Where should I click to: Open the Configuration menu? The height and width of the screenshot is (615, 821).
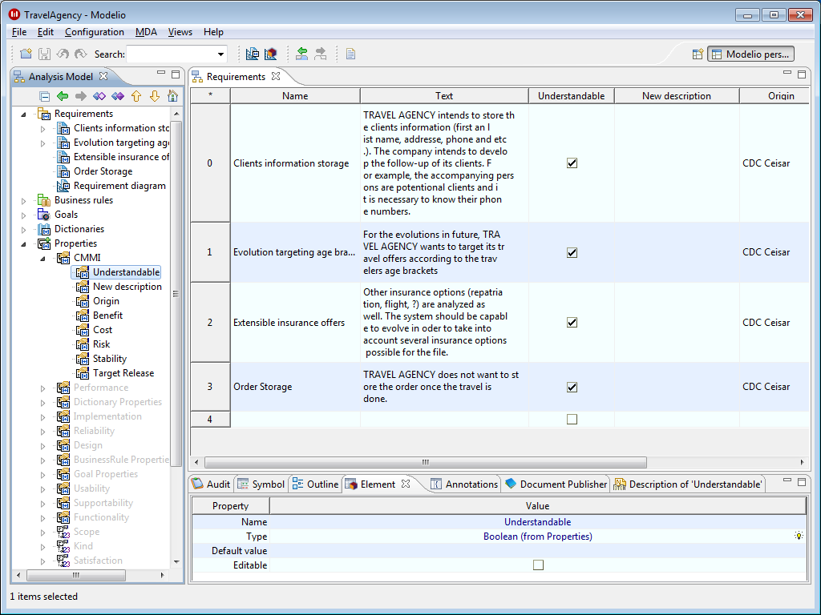click(x=95, y=32)
